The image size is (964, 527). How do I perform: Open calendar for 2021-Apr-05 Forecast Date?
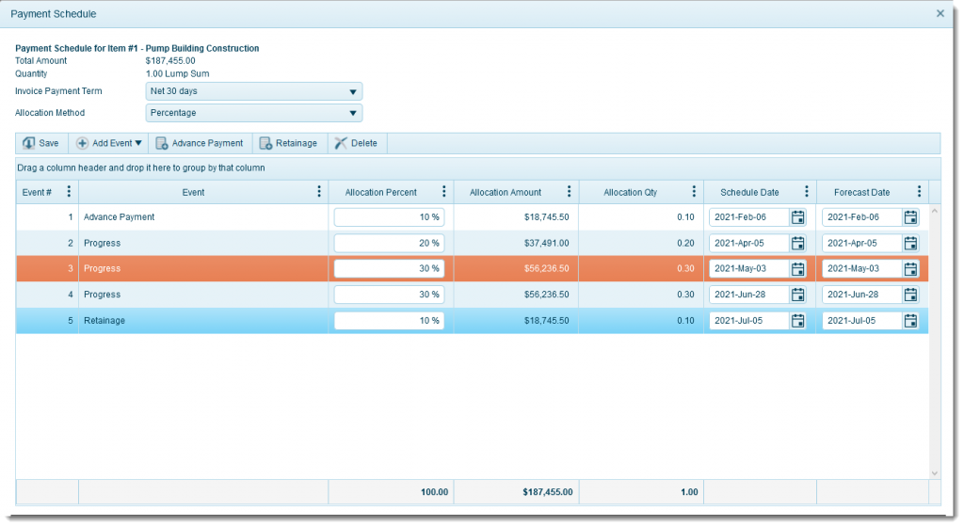coord(910,243)
